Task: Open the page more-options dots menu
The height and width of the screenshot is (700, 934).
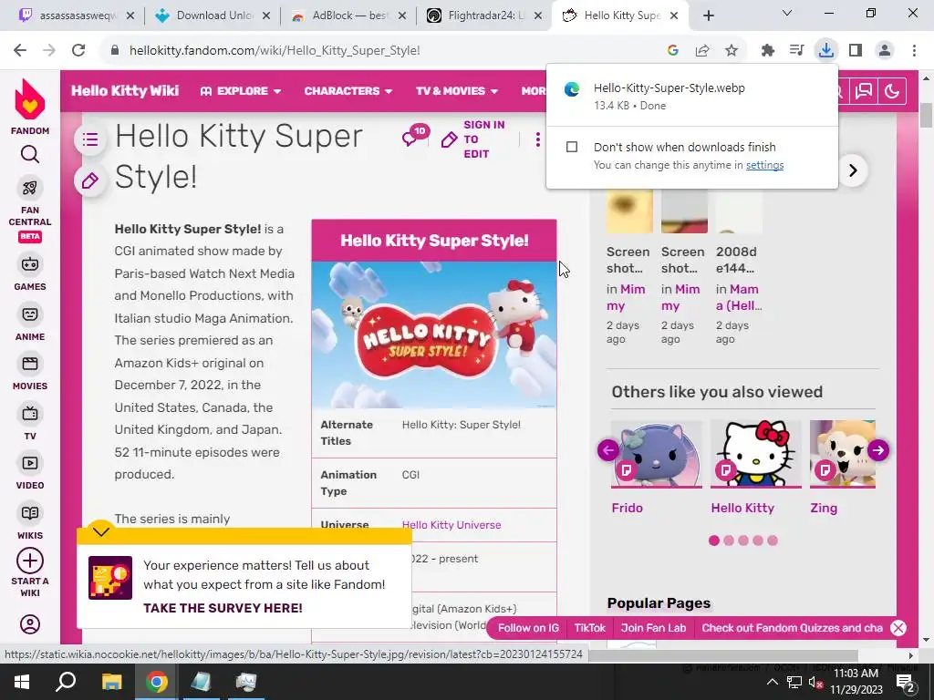Action: pyautogui.click(x=538, y=139)
